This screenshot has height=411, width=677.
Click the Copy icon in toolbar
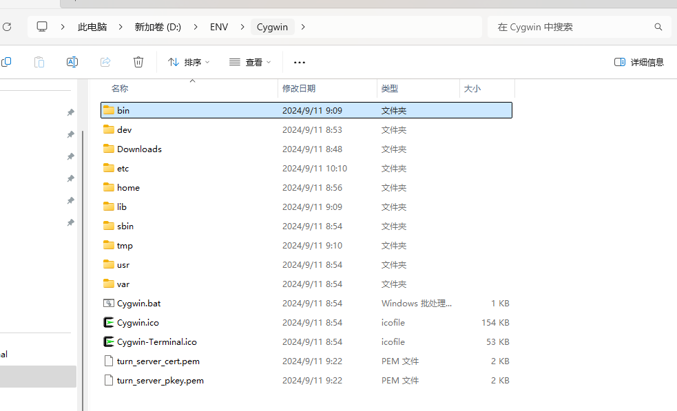pyautogui.click(x=6, y=62)
